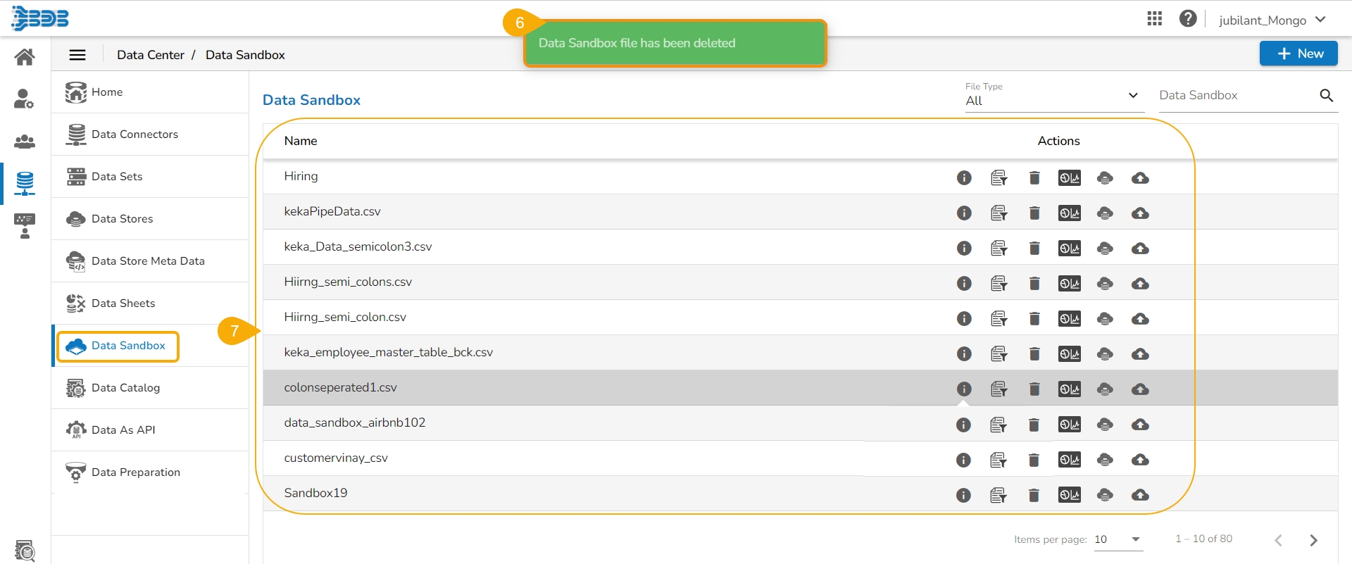The image size is (1352, 564).
Task: Expand the jubilant_Mongo user menu
Action: [1272, 20]
